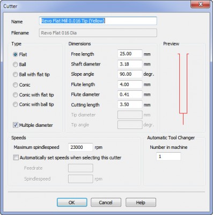
Task: Click the Slope angle input field
Action: (x=130, y=74)
